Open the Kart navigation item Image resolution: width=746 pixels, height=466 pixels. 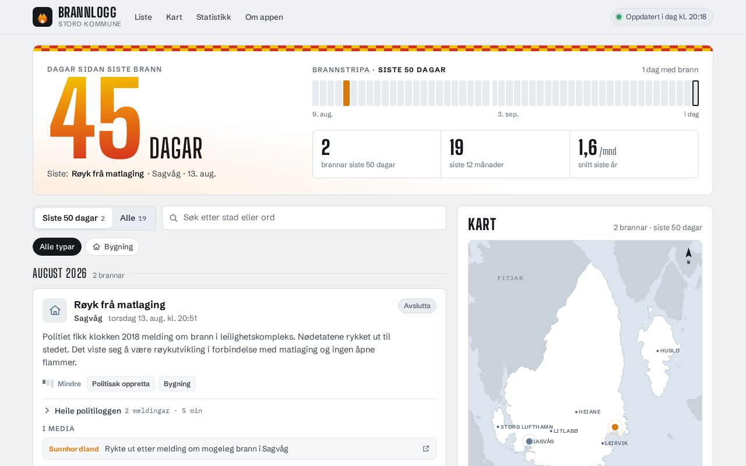[174, 17]
